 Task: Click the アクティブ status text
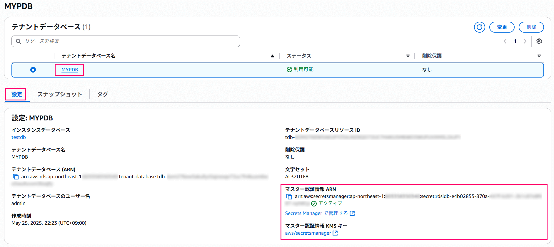pos(330,203)
